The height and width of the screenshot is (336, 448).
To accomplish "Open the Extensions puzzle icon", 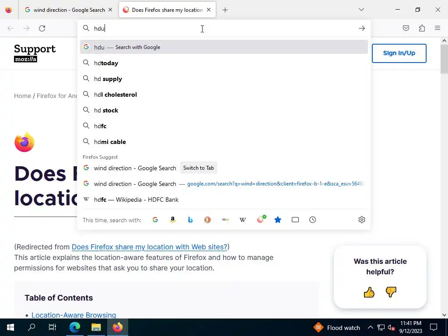I will tap(422, 28).
